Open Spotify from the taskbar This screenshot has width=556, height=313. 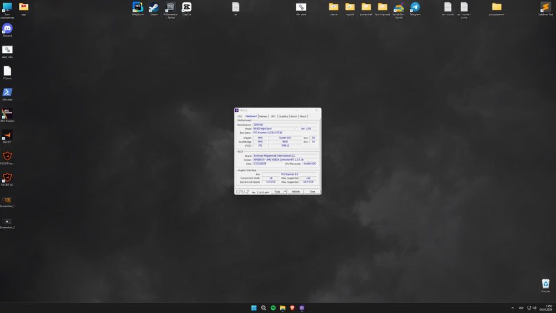(273, 307)
